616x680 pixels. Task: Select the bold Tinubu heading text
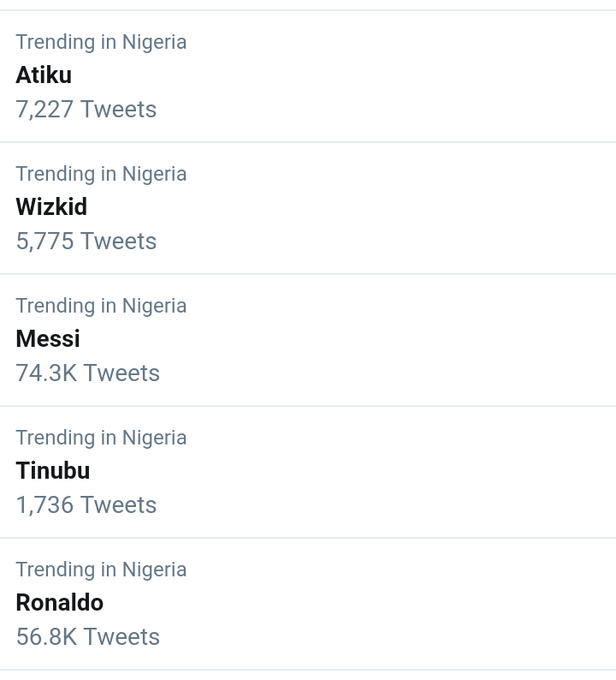click(x=52, y=471)
